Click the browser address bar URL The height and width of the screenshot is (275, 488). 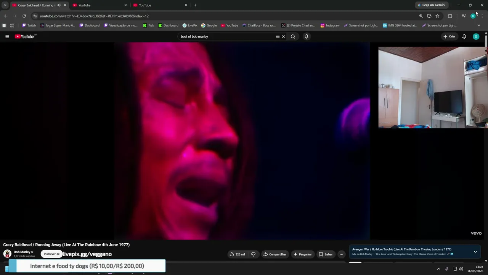click(94, 16)
